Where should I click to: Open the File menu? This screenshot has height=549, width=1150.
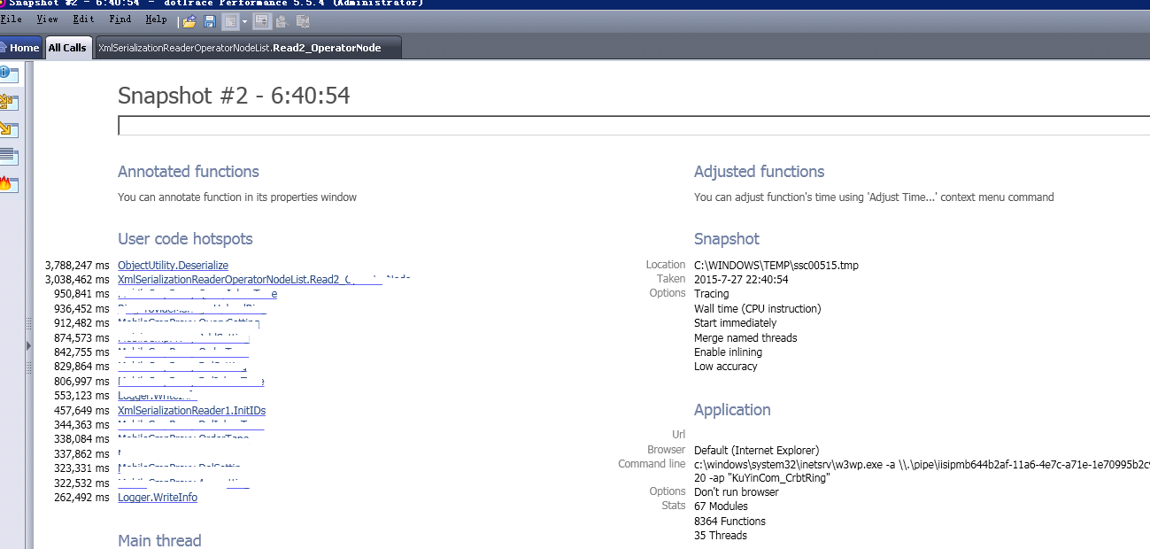(x=12, y=19)
